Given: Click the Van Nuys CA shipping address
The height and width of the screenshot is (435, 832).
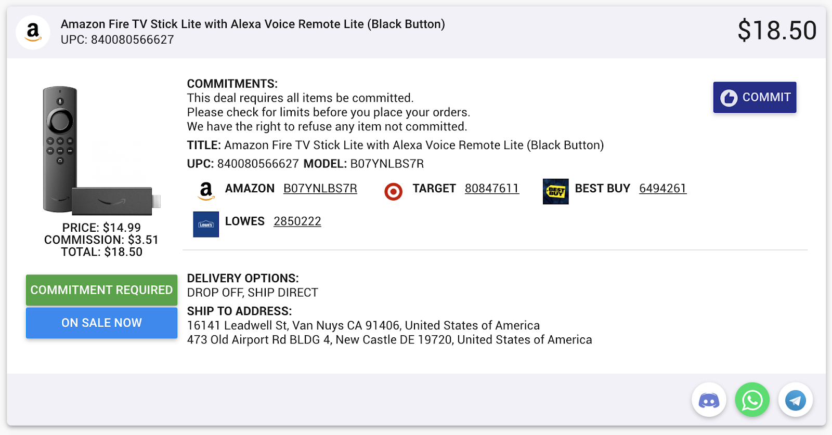Looking at the screenshot, I should [x=363, y=326].
